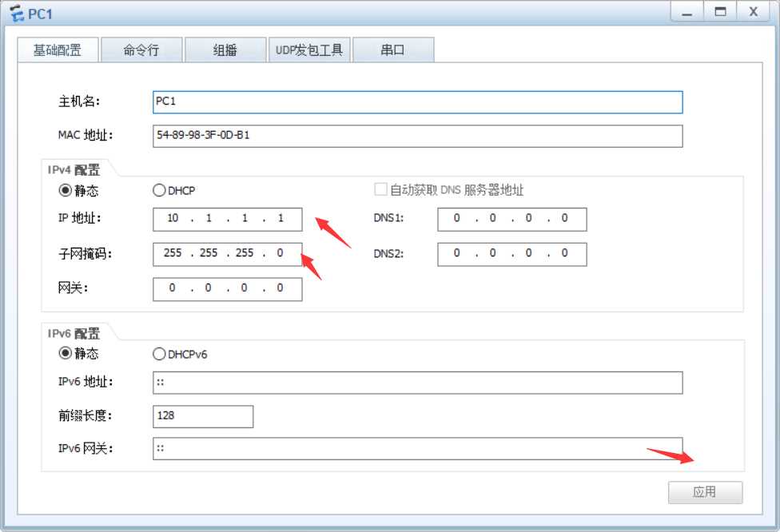Select the IPv6 静态 radio button

(66, 354)
